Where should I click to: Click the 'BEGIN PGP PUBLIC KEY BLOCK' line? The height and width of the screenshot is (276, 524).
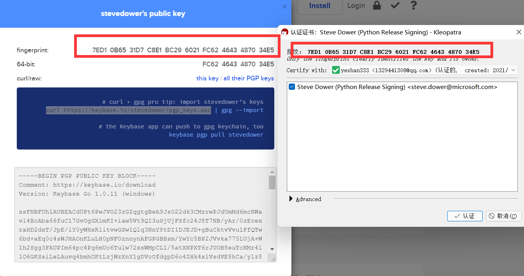(x=87, y=176)
